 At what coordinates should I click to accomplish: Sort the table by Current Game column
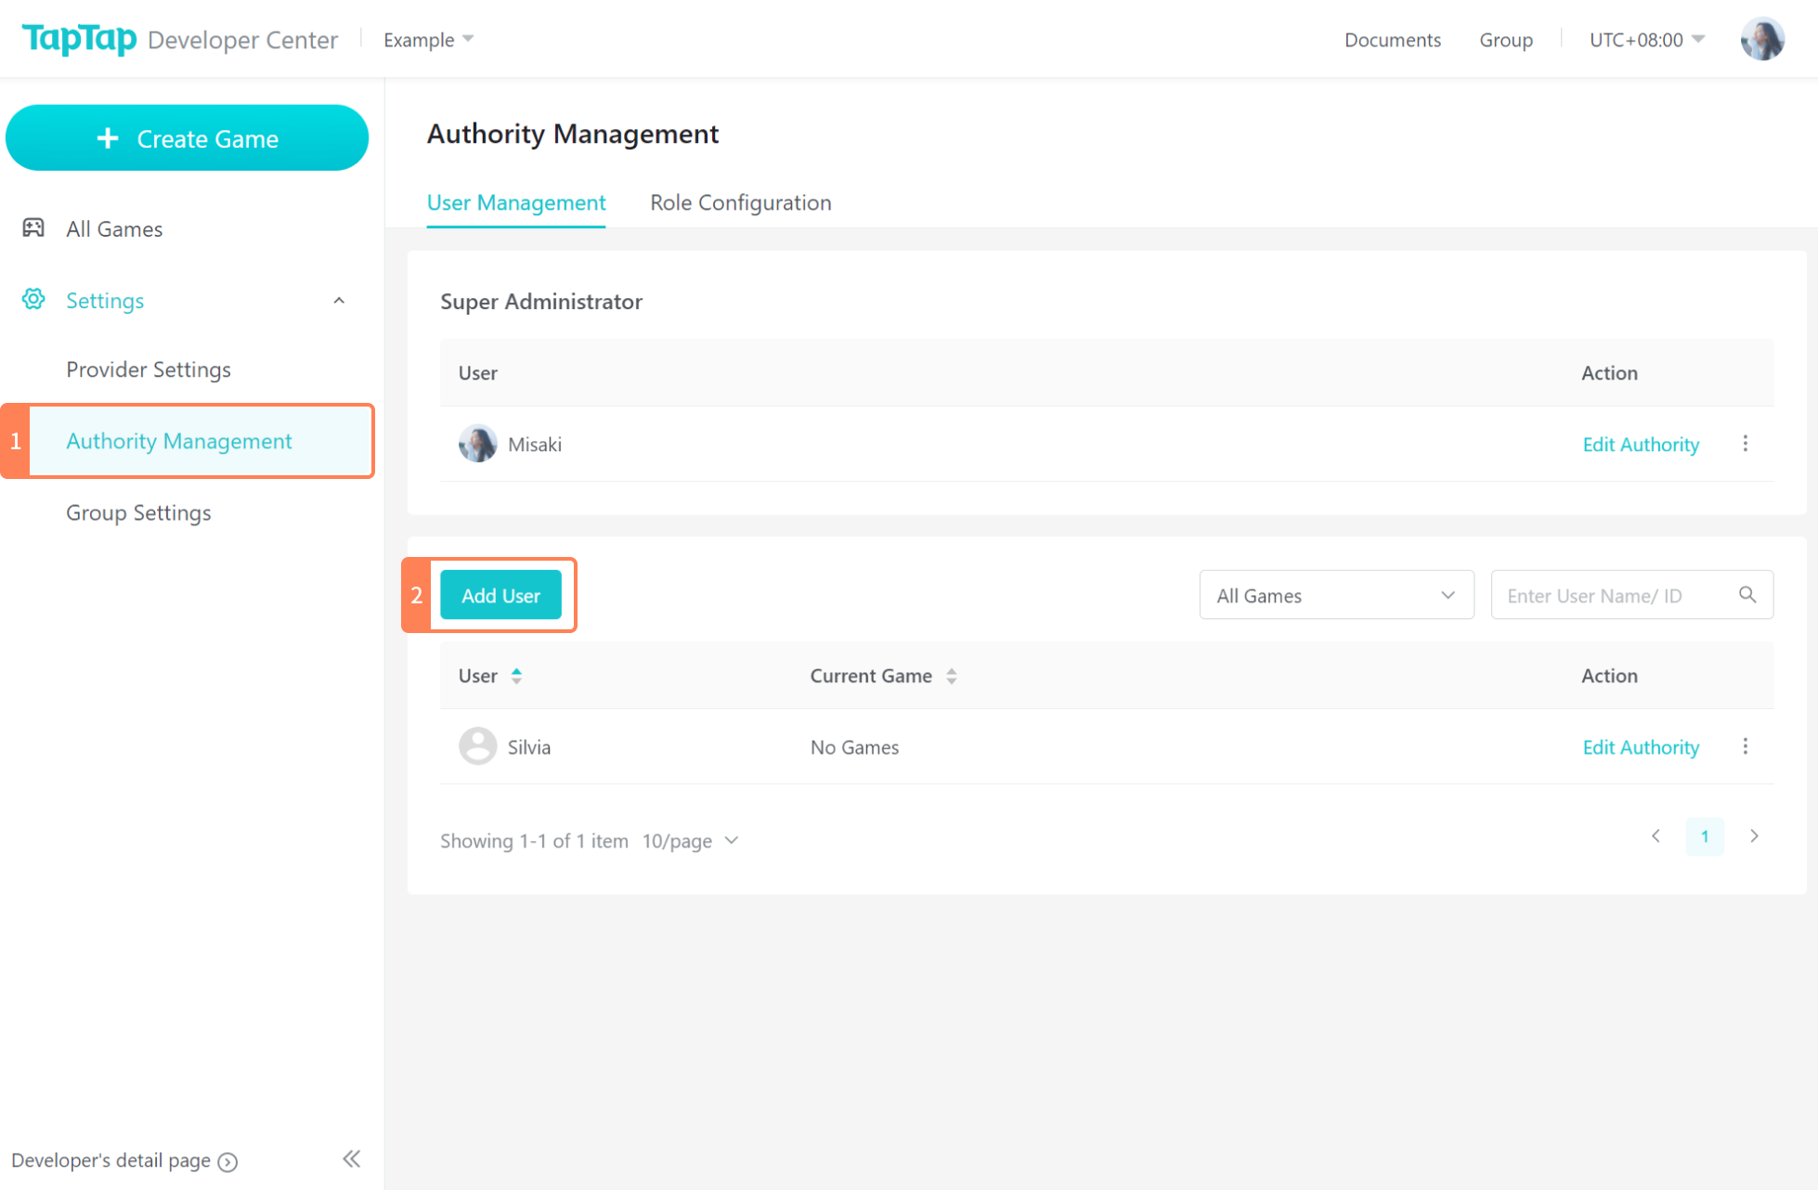click(x=952, y=676)
